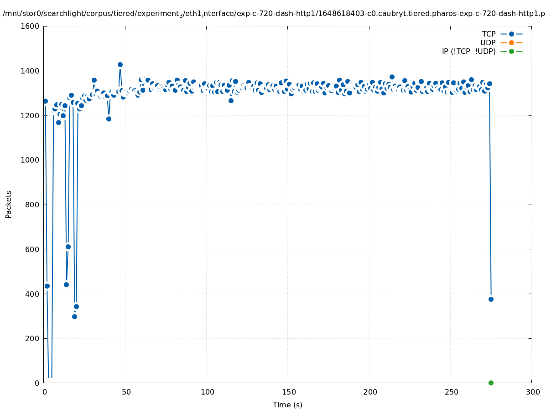Click the blue TCP legend marker
This screenshot has width=546, height=411.
[511, 34]
